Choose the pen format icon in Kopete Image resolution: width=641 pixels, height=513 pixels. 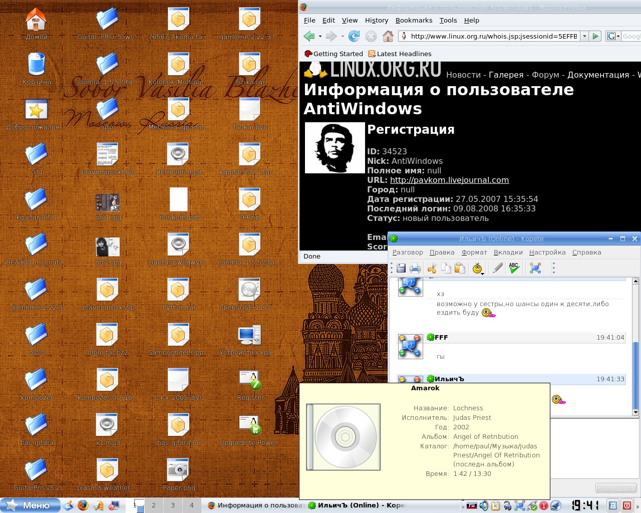point(497,269)
